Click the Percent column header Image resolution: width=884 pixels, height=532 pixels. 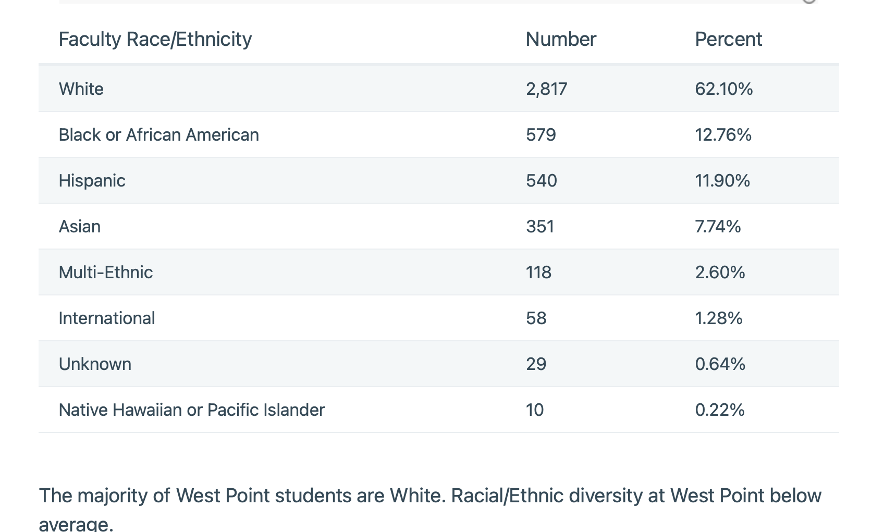click(x=728, y=40)
